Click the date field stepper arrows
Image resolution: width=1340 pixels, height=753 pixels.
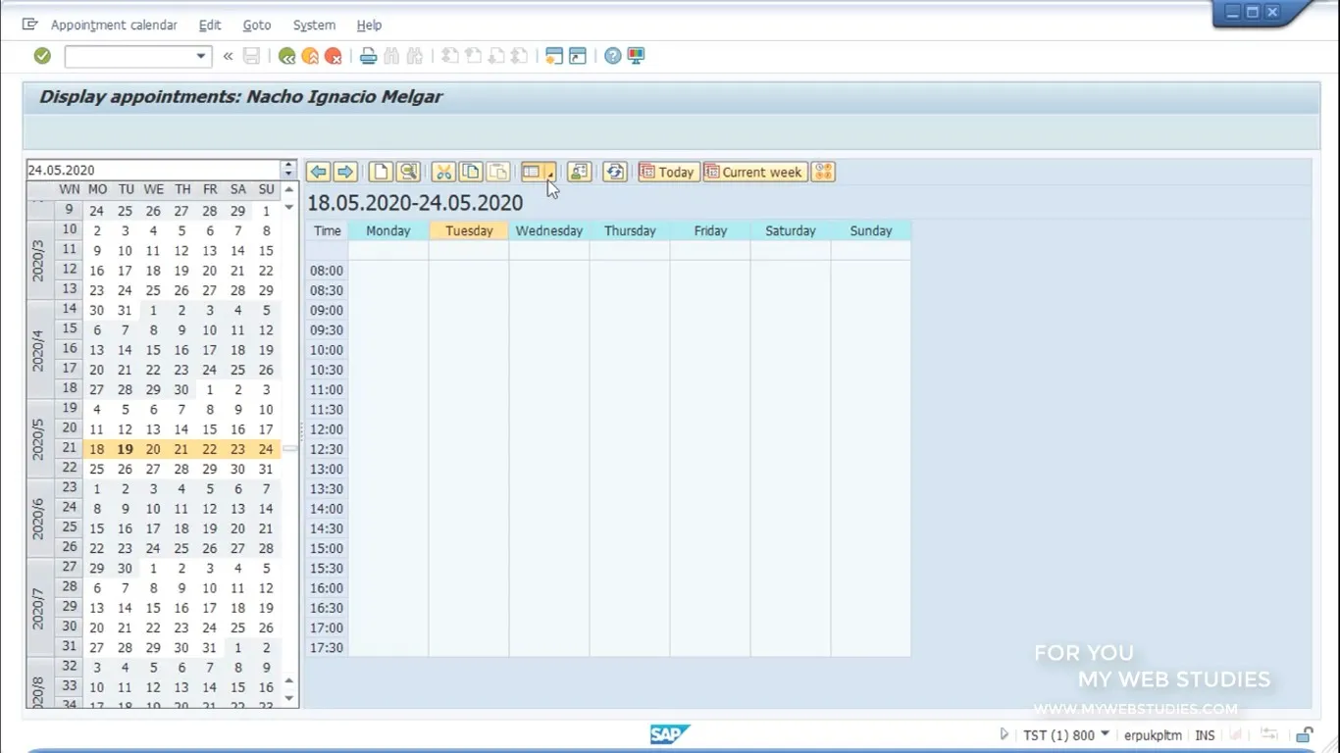(288, 170)
